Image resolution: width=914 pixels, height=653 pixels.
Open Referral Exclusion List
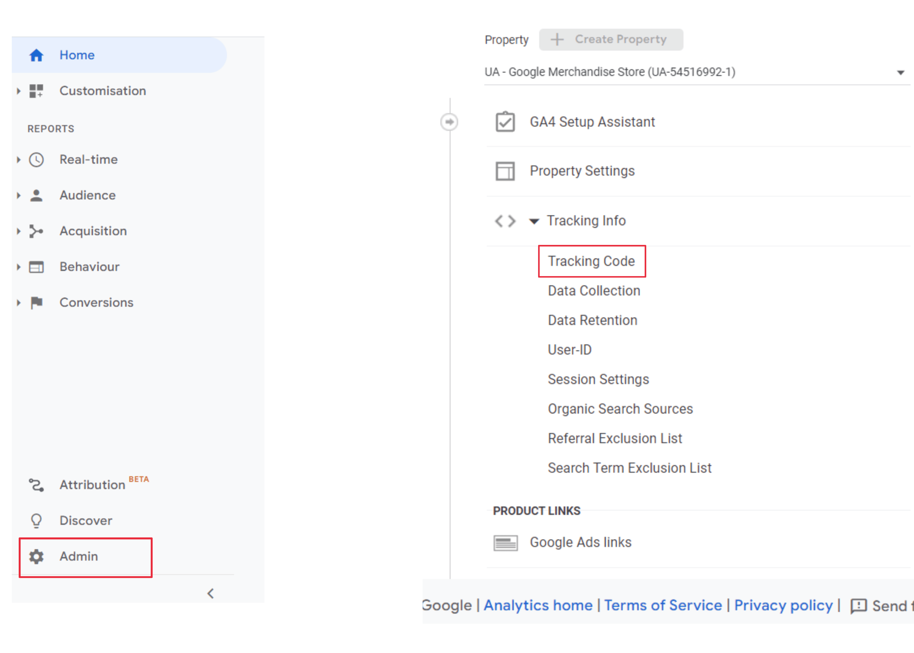(x=614, y=439)
